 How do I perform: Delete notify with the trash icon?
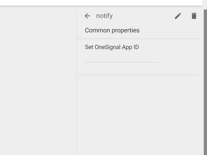194,16
